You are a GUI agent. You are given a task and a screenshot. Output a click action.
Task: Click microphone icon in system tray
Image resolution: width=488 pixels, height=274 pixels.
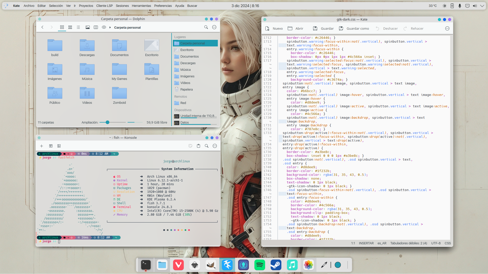click(460, 6)
